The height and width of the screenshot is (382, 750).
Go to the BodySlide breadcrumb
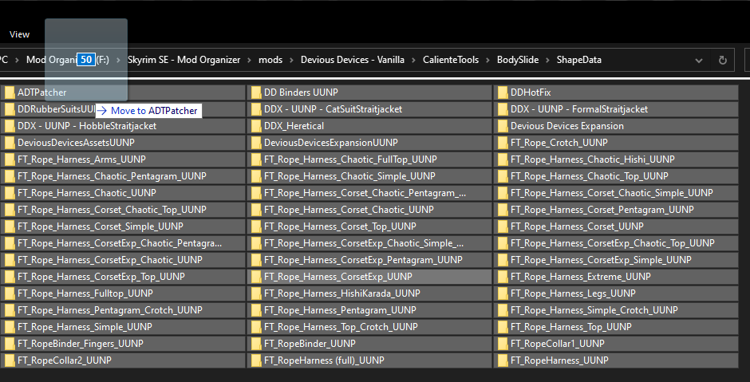(518, 60)
